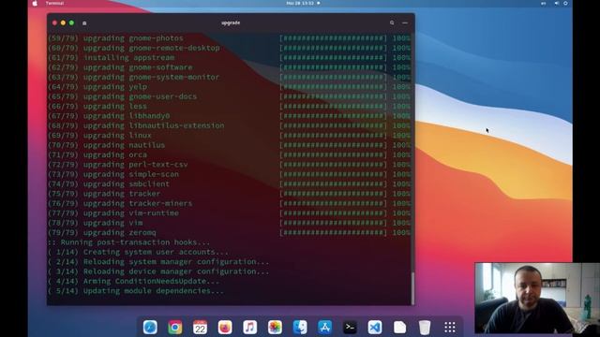Launch Visual Studio Code from dock

(x=375, y=328)
